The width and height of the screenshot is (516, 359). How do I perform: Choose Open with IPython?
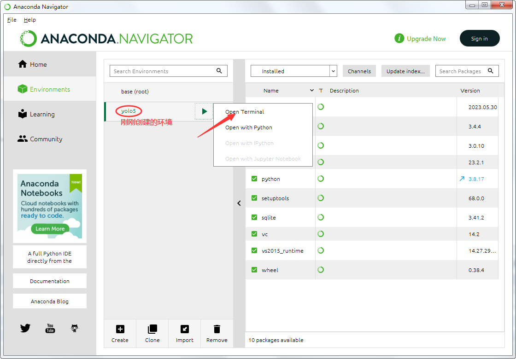pos(249,143)
